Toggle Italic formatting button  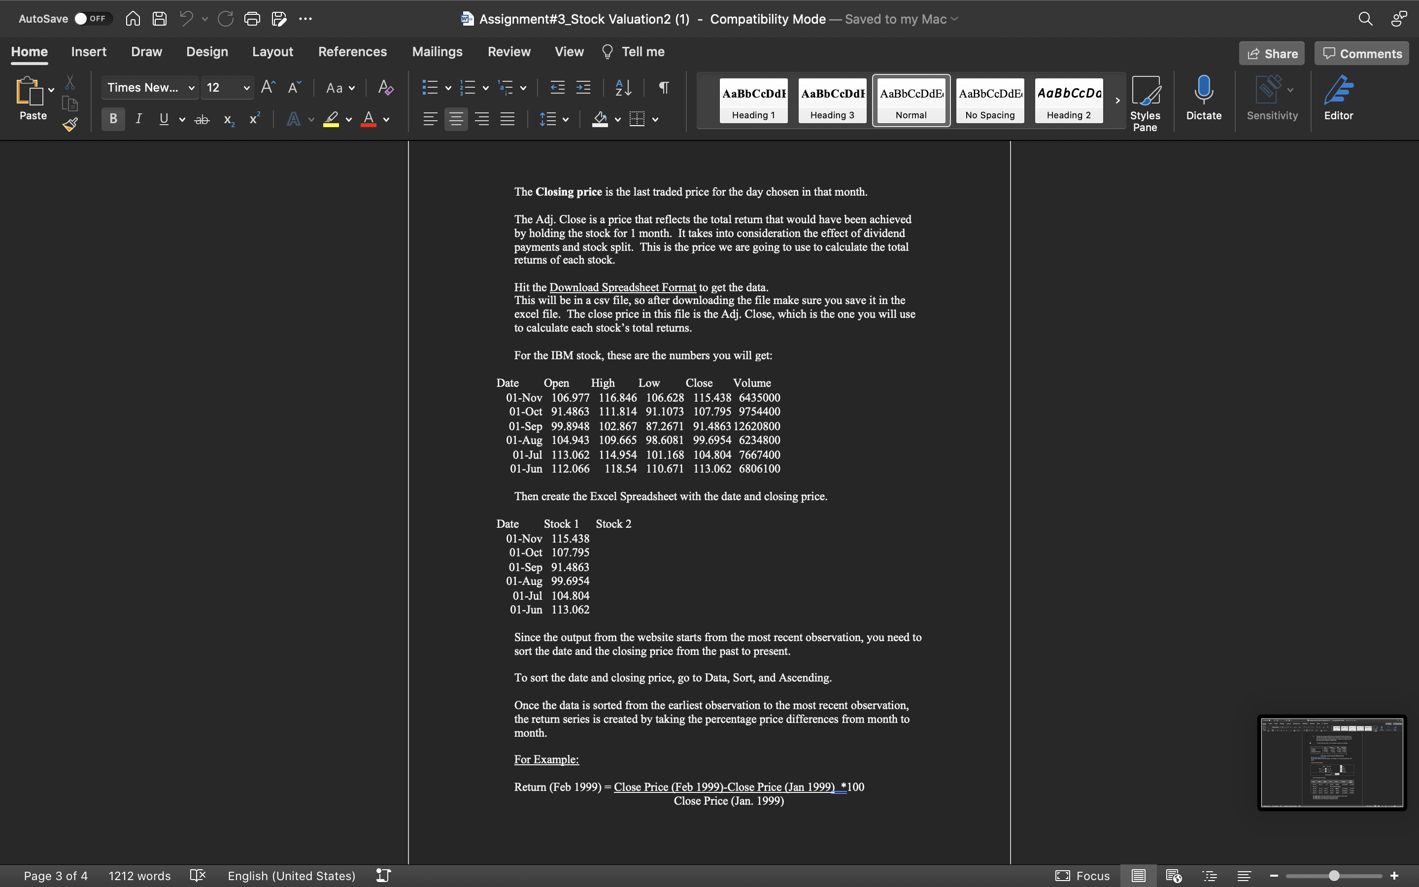pyautogui.click(x=138, y=119)
